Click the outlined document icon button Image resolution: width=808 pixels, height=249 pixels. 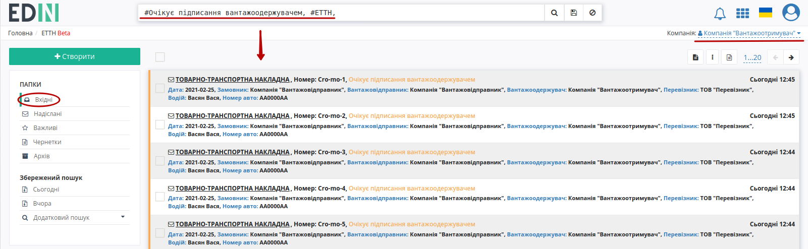729,57
